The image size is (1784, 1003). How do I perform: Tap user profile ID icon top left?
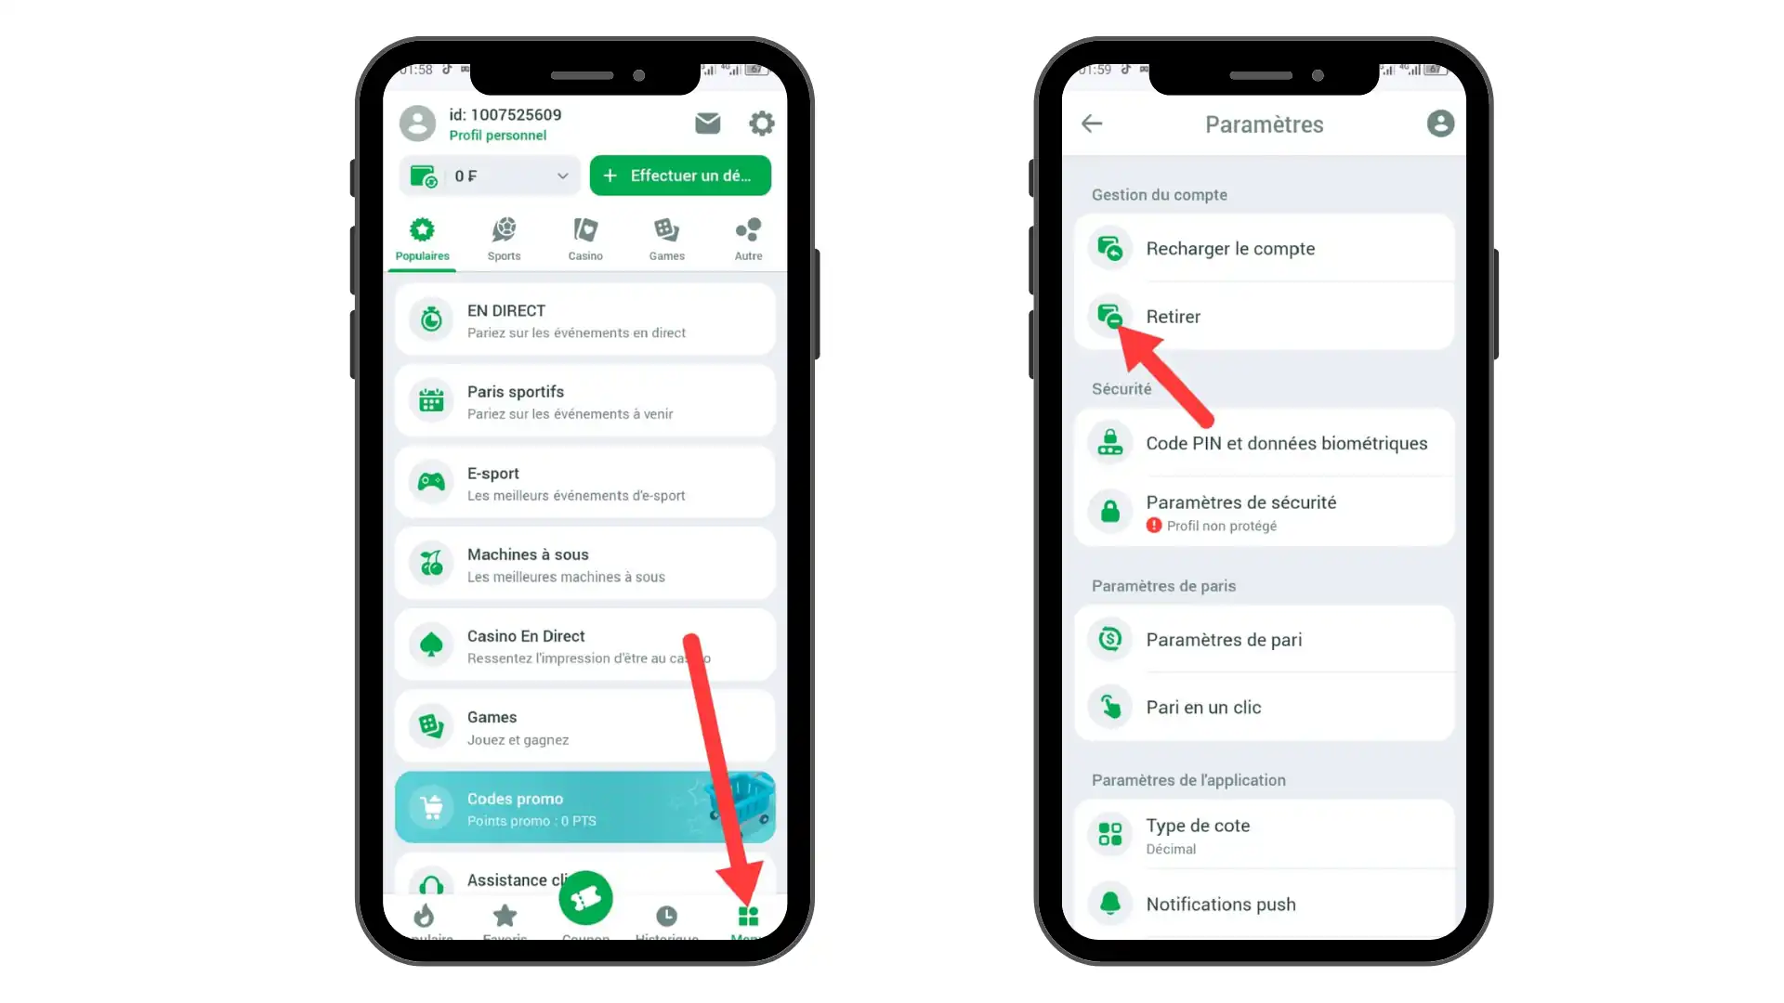(416, 123)
